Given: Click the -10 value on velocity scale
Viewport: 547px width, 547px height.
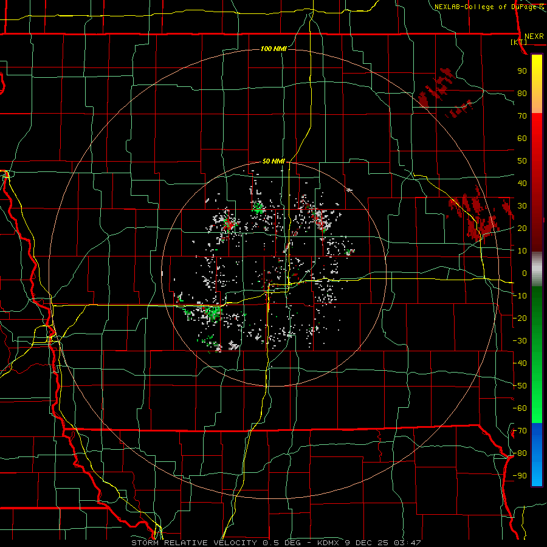Looking at the screenshot, I should coord(520,296).
